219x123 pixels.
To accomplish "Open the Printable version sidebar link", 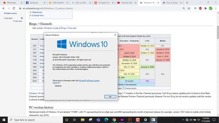I will tap(10, 13).
